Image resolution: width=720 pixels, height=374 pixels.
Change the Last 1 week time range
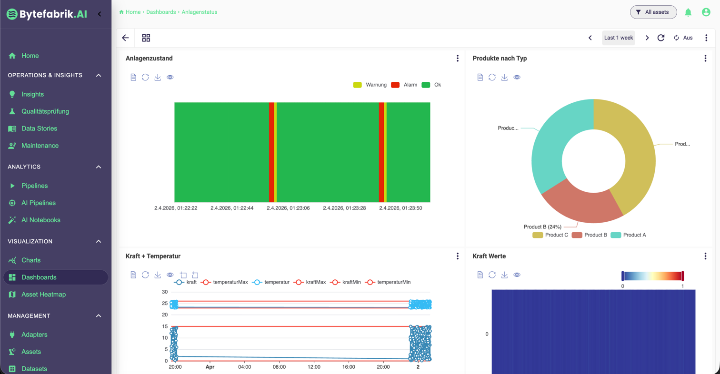point(618,37)
